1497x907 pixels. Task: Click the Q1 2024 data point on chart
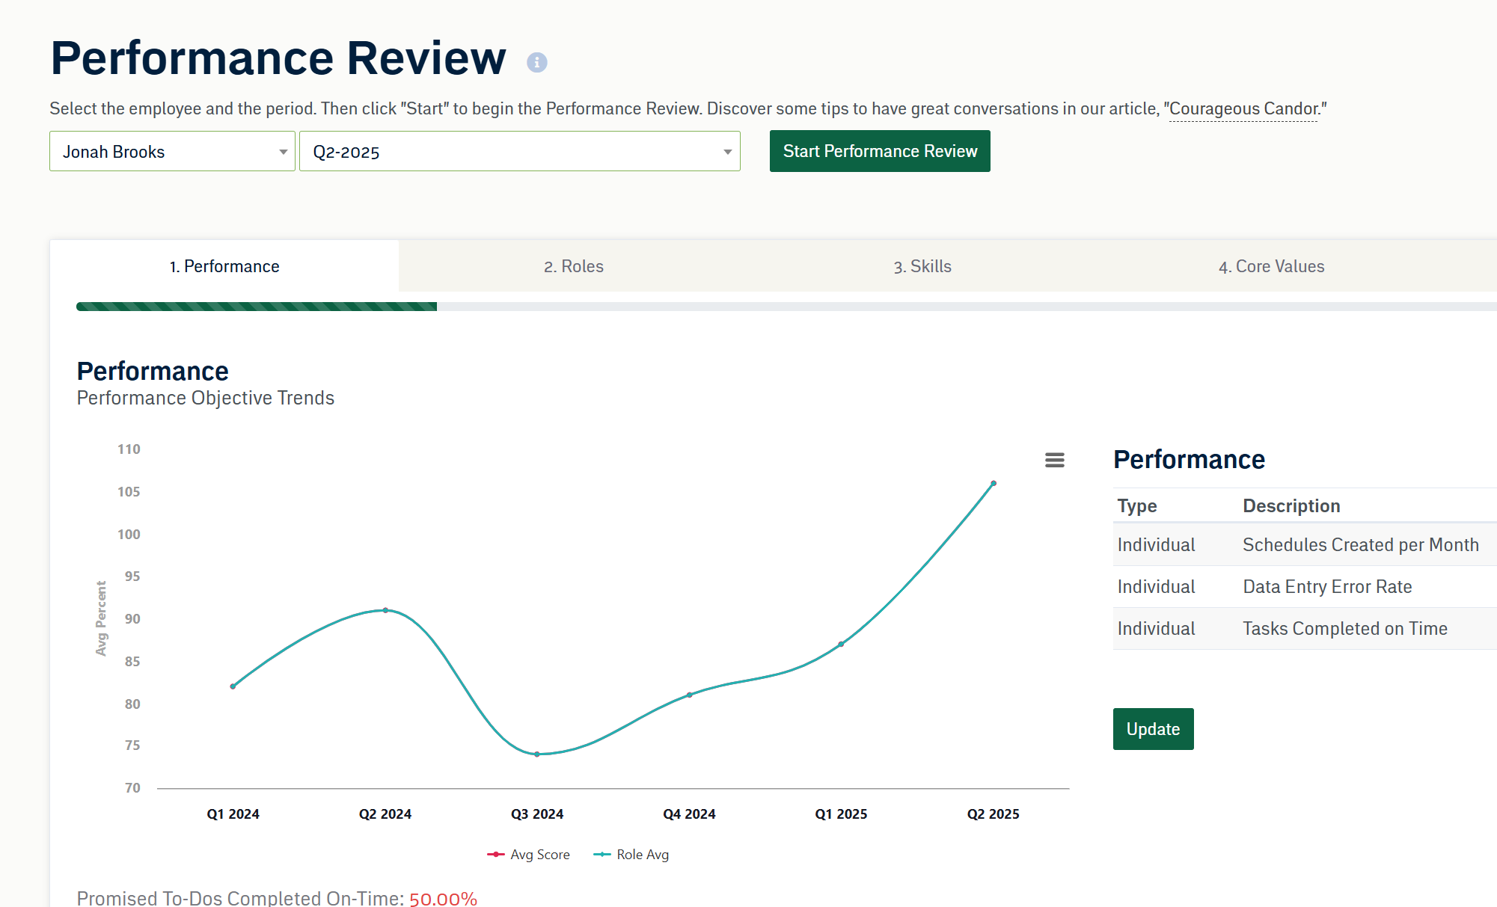click(x=233, y=686)
